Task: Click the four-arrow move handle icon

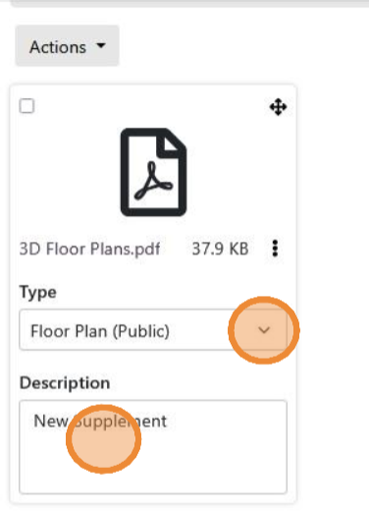Action: pos(278,107)
